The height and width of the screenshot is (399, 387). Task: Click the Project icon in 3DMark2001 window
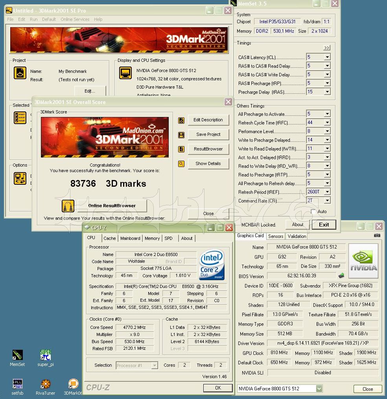pos(20,73)
